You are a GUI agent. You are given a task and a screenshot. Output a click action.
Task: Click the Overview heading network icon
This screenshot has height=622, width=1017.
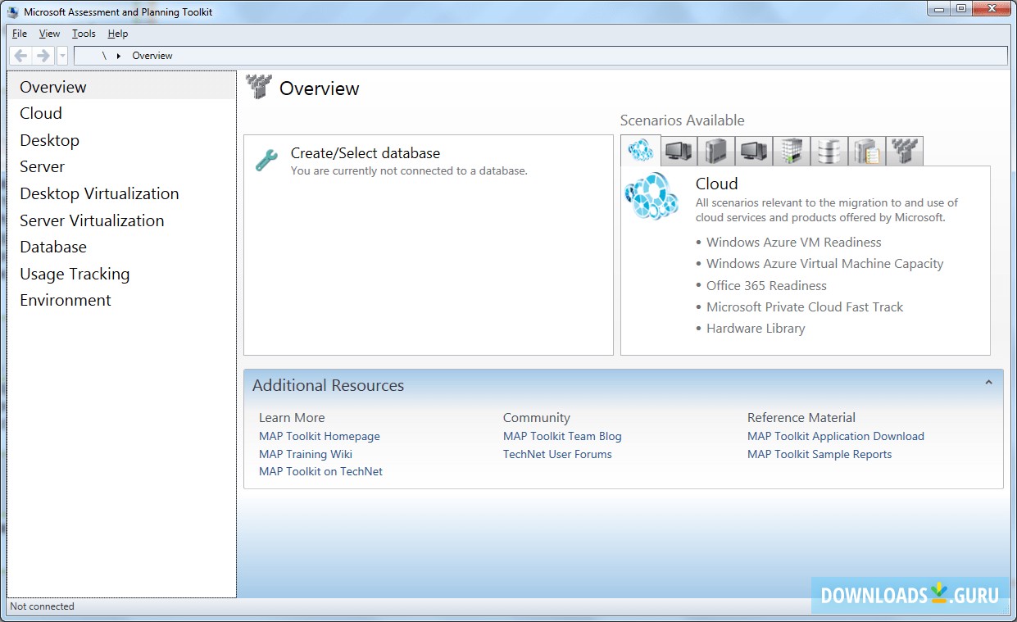259,87
